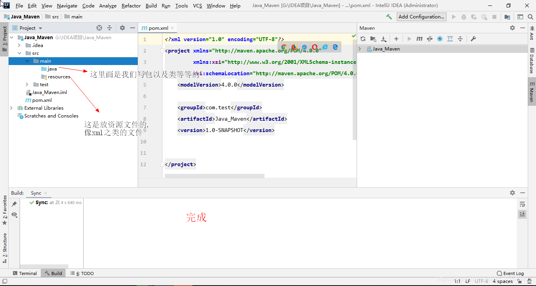Collapse the Java_Maven root node in Project tree
Image resolution: width=536 pixels, height=286 pixels.
coord(11,38)
